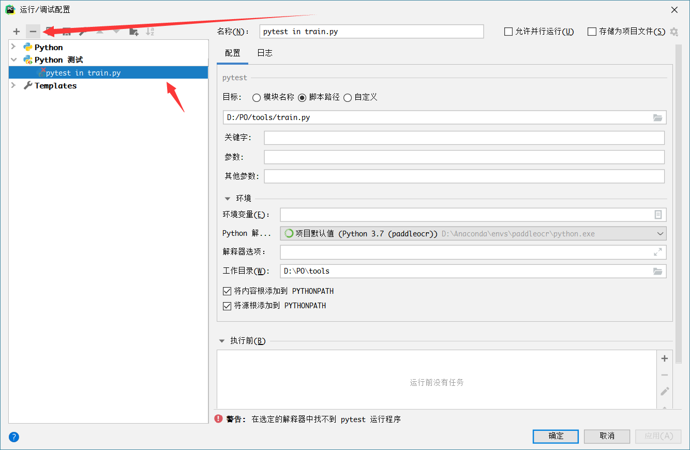Open help with the question mark

(14, 437)
